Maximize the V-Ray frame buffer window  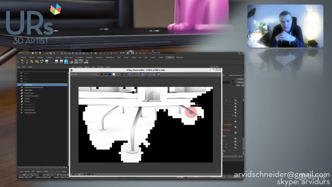(x=214, y=70)
